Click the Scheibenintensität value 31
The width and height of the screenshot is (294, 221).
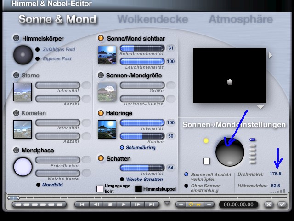(x=171, y=48)
